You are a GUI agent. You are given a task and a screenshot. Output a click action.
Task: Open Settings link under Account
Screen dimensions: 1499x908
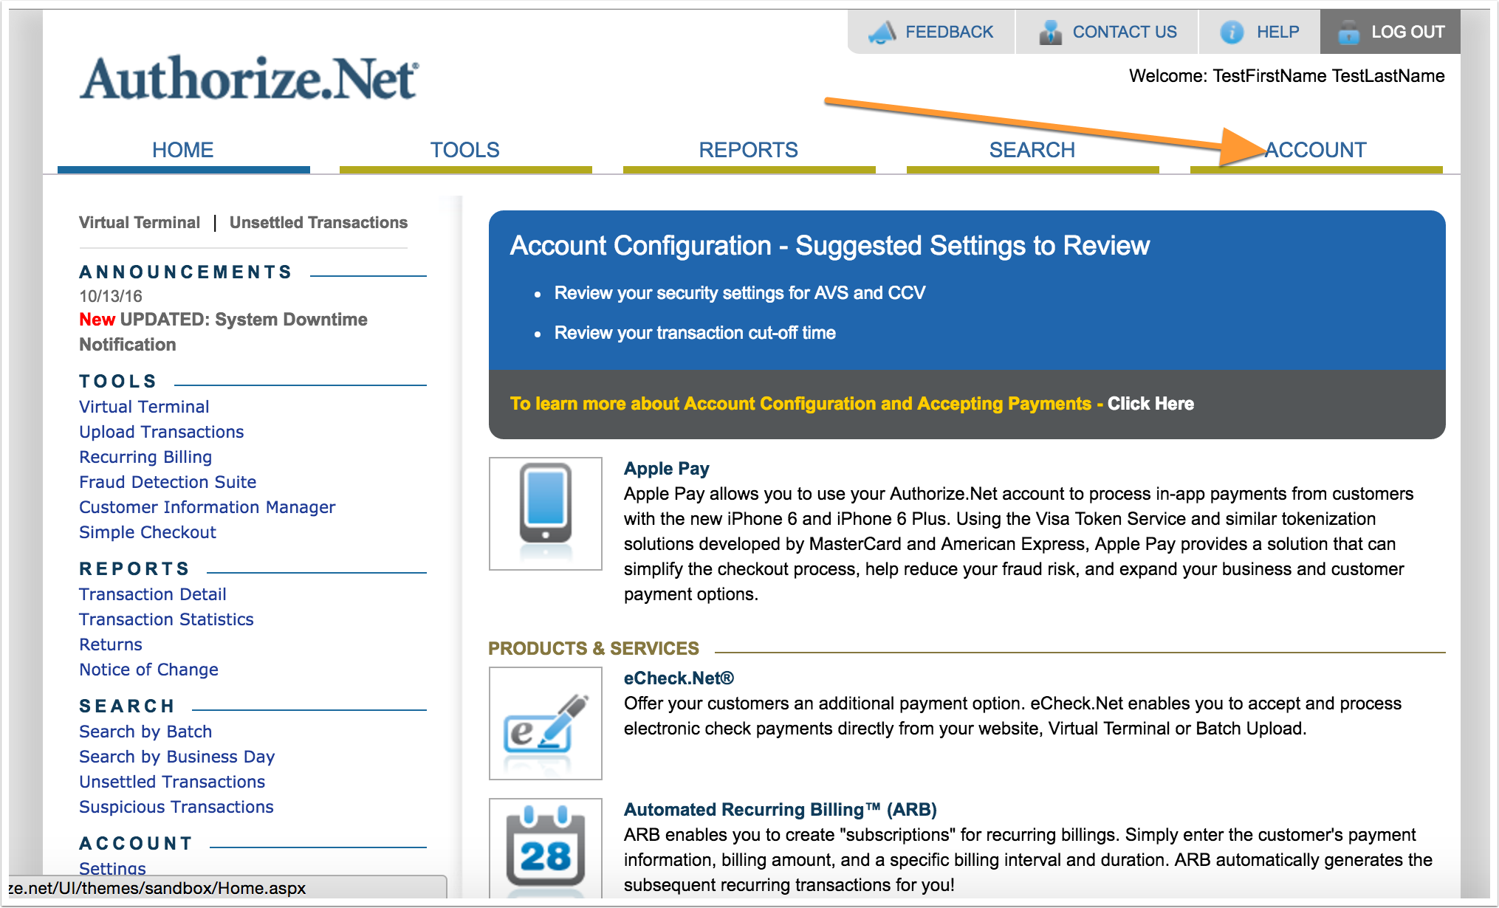click(112, 868)
